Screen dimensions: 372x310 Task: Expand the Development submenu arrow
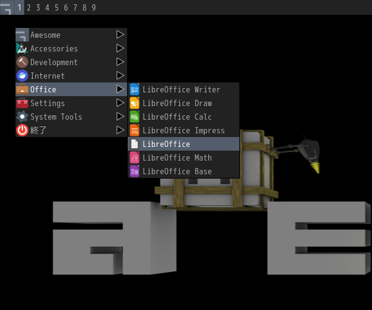click(x=120, y=62)
